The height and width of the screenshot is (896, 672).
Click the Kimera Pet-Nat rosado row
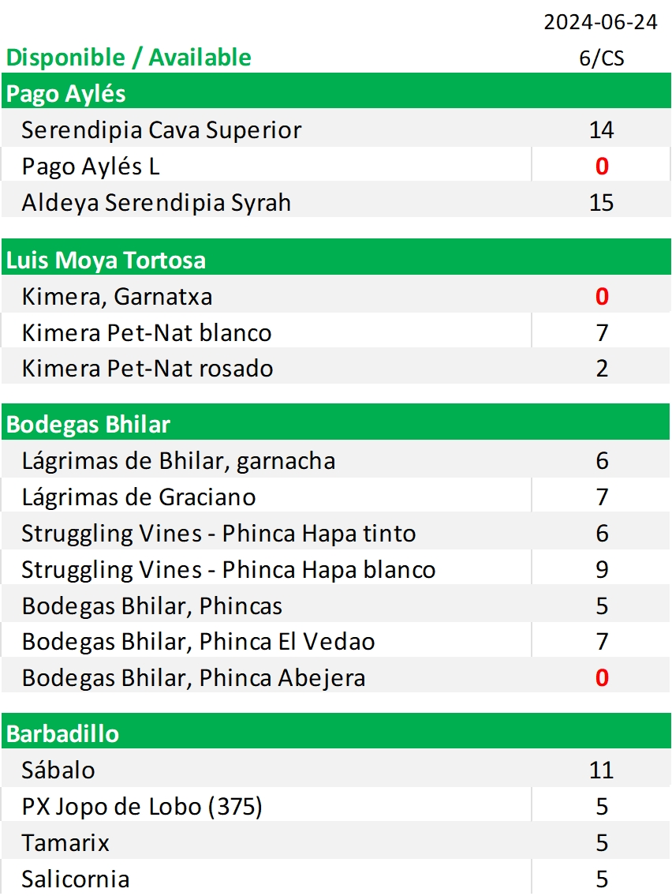336,367
